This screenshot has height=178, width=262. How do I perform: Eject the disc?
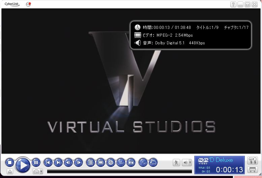point(10,171)
